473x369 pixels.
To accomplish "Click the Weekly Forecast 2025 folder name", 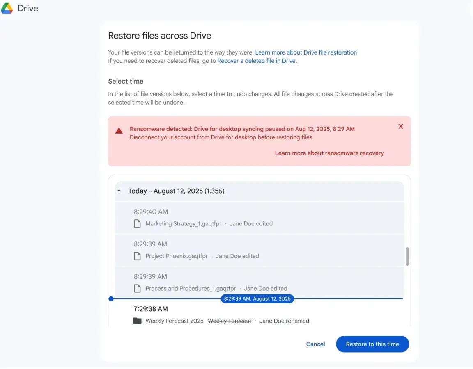I will 175,321.
